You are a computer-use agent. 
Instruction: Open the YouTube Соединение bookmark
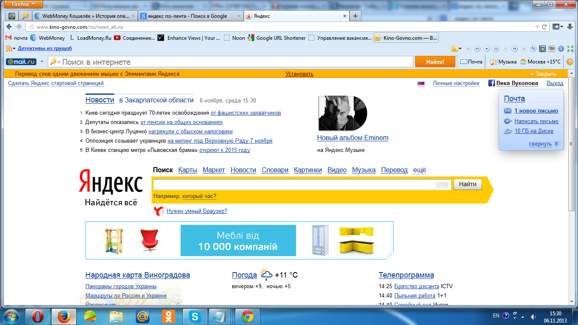[134, 38]
